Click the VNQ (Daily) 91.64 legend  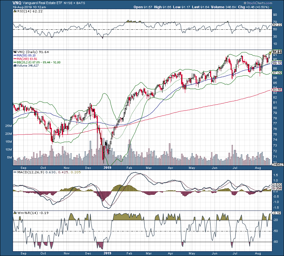[x=33, y=52]
